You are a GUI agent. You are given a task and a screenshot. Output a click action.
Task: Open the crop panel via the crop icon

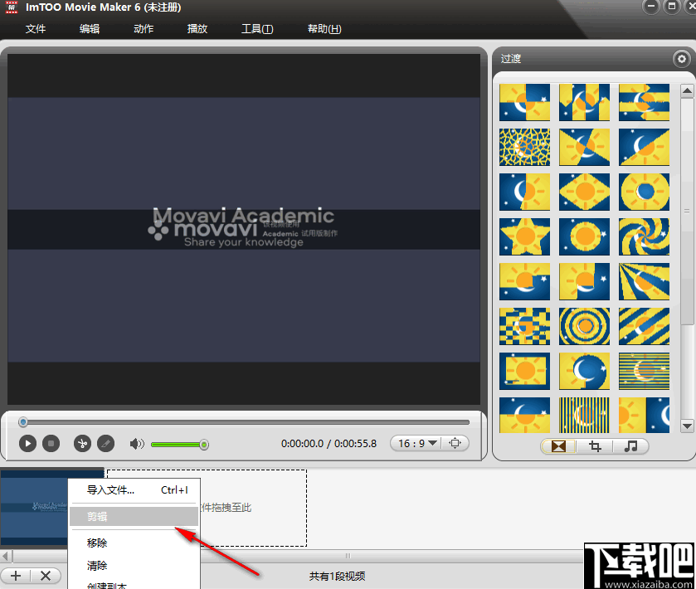pyautogui.click(x=594, y=446)
